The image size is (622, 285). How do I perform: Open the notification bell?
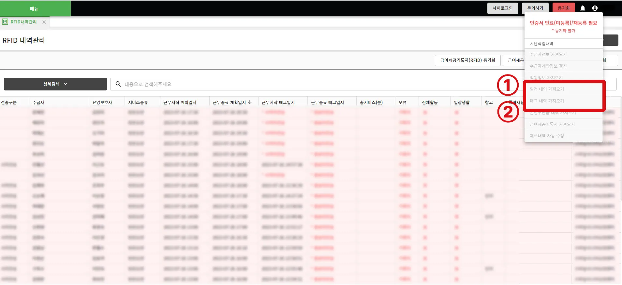pyautogui.click(x=583, y=8)
